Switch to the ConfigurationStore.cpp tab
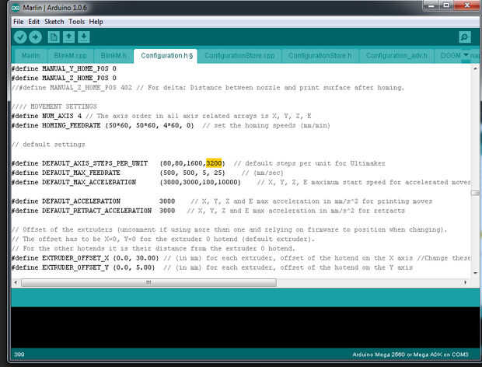This screenshot has width=482, height=367. 239,56
